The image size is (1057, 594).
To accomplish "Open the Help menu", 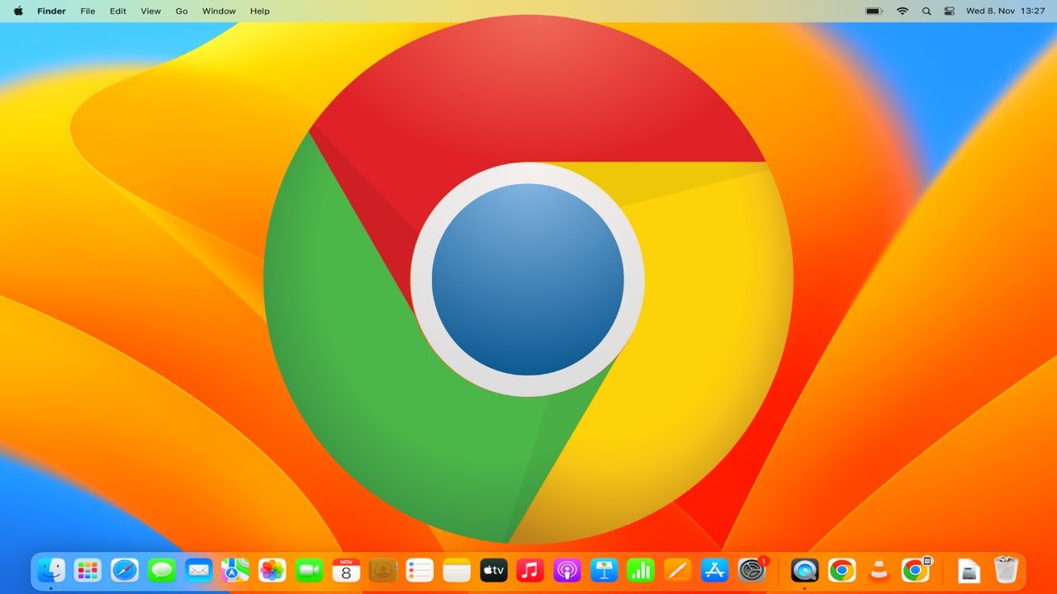I will pyautogui.click(x=260, y=11).
